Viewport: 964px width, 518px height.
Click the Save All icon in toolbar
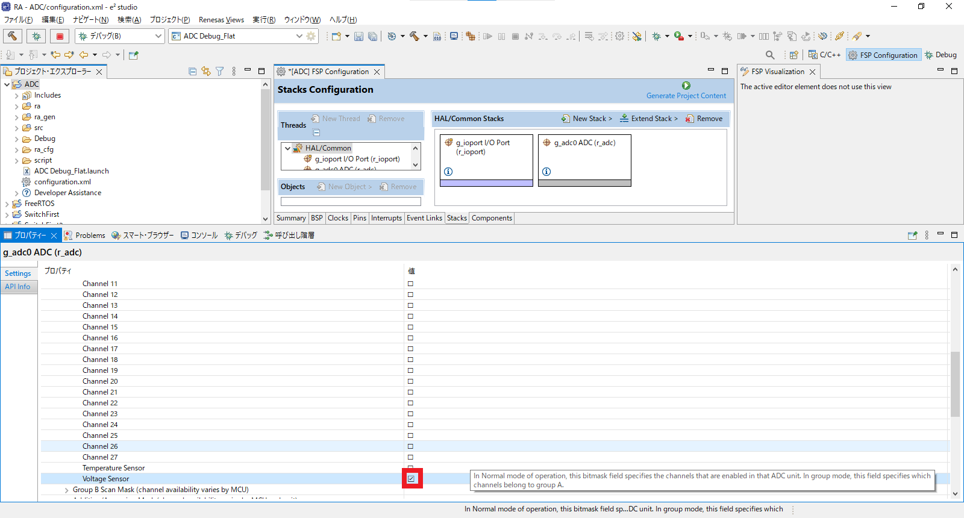pos(372,36)
